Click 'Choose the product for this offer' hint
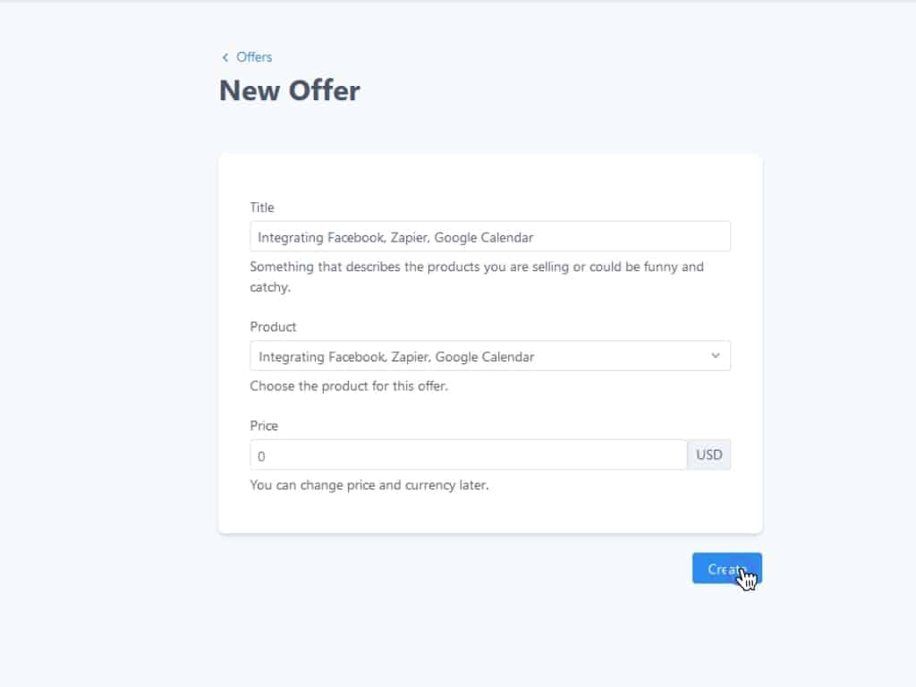This screenshot has width=916, height=687. click(x=348, y=387)
